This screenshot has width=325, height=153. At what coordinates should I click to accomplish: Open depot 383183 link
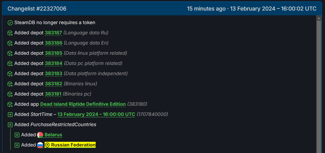53,73
